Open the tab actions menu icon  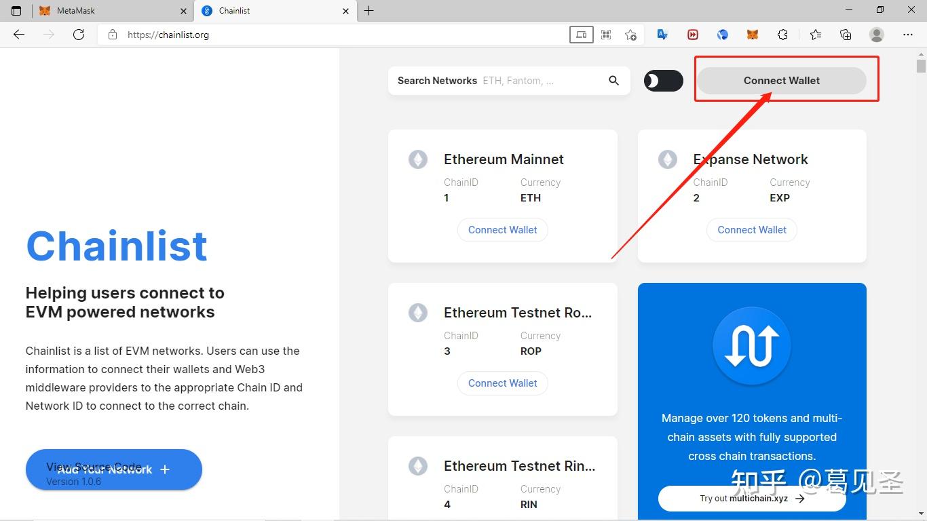[x=16, y=11]
